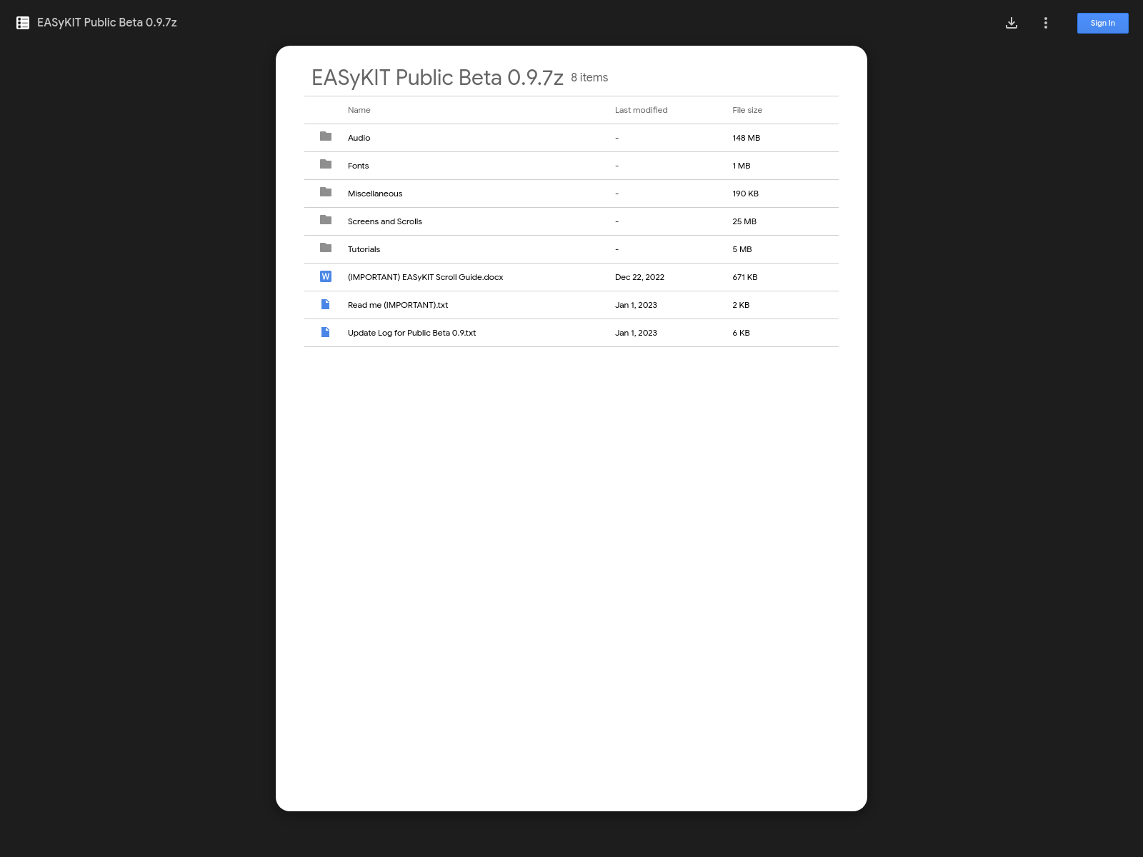Image resolution: width=1143 pixels, height=857 pixels.
Task: Open the Miscellaneous folder name
Action: coord(375,194)
